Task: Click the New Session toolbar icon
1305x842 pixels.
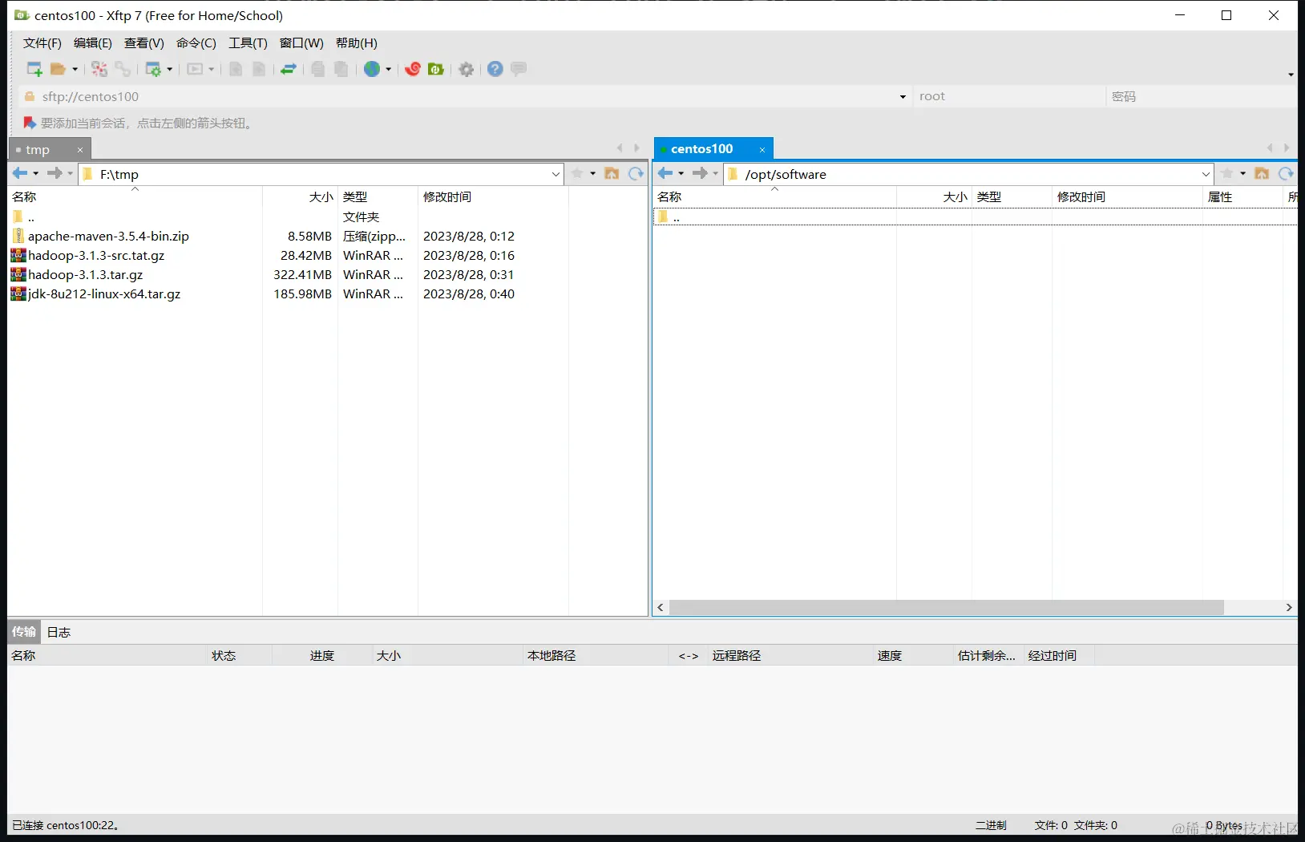Action: click(x=34, y=69)
